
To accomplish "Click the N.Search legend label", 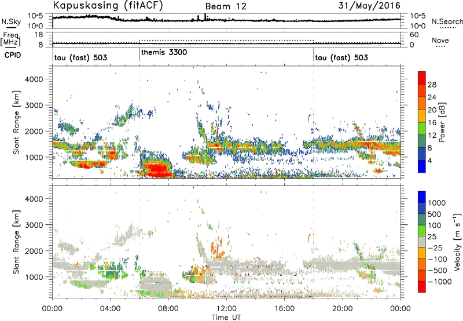I will pos(447,21).
